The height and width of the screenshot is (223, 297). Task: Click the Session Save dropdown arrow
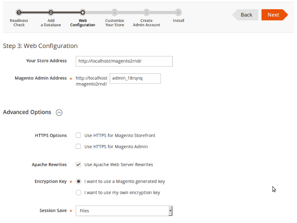tap(170, 211)
